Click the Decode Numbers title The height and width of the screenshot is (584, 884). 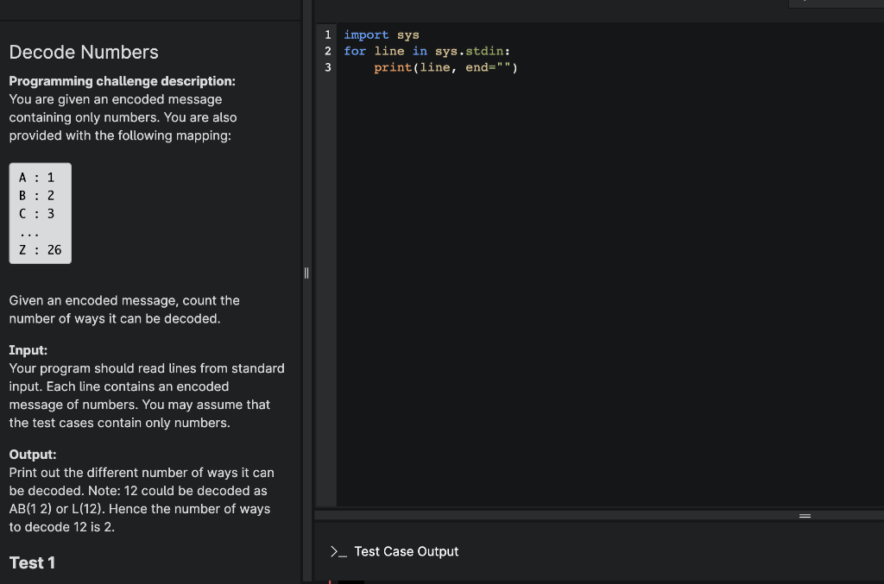[x=84, y=53]
